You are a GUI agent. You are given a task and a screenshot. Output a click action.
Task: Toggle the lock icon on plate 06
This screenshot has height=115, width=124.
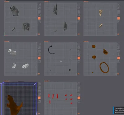coord(118,54)
